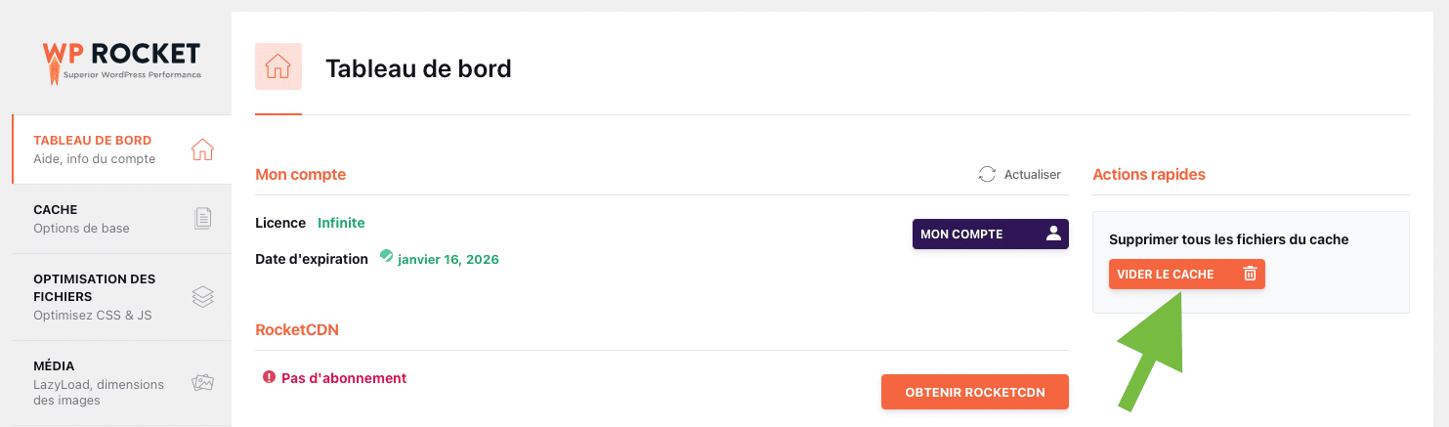The width and height of the screenshot is (1449, 427).
Task: Click the red warning icon near Pas d'abonnement
Action: pos(269,377)
